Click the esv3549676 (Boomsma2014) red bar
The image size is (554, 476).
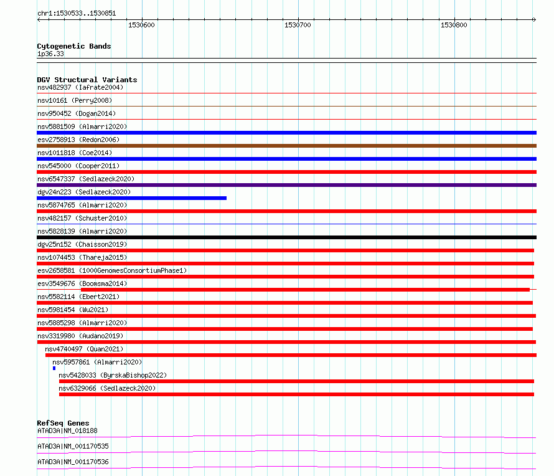pos(305,290)
